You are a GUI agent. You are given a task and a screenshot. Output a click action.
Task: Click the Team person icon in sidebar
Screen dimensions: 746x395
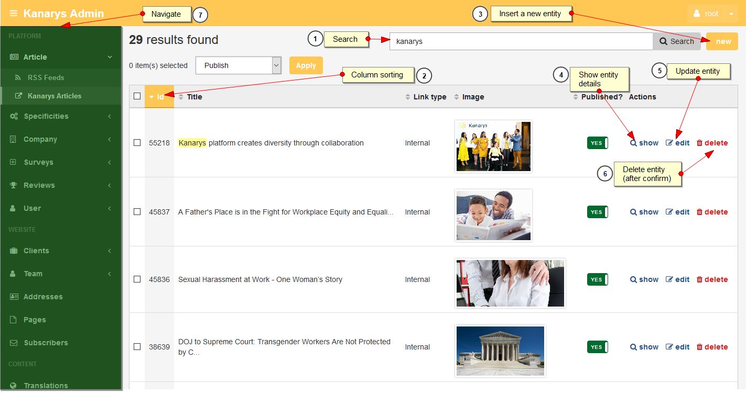coord(13,274)
